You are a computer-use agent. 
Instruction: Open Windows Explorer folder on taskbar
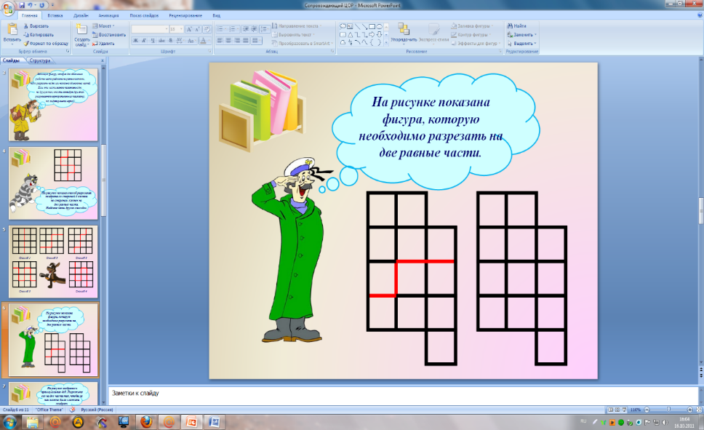coord(33,422)
